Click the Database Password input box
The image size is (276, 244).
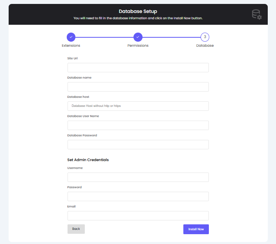tap(138, 145)
